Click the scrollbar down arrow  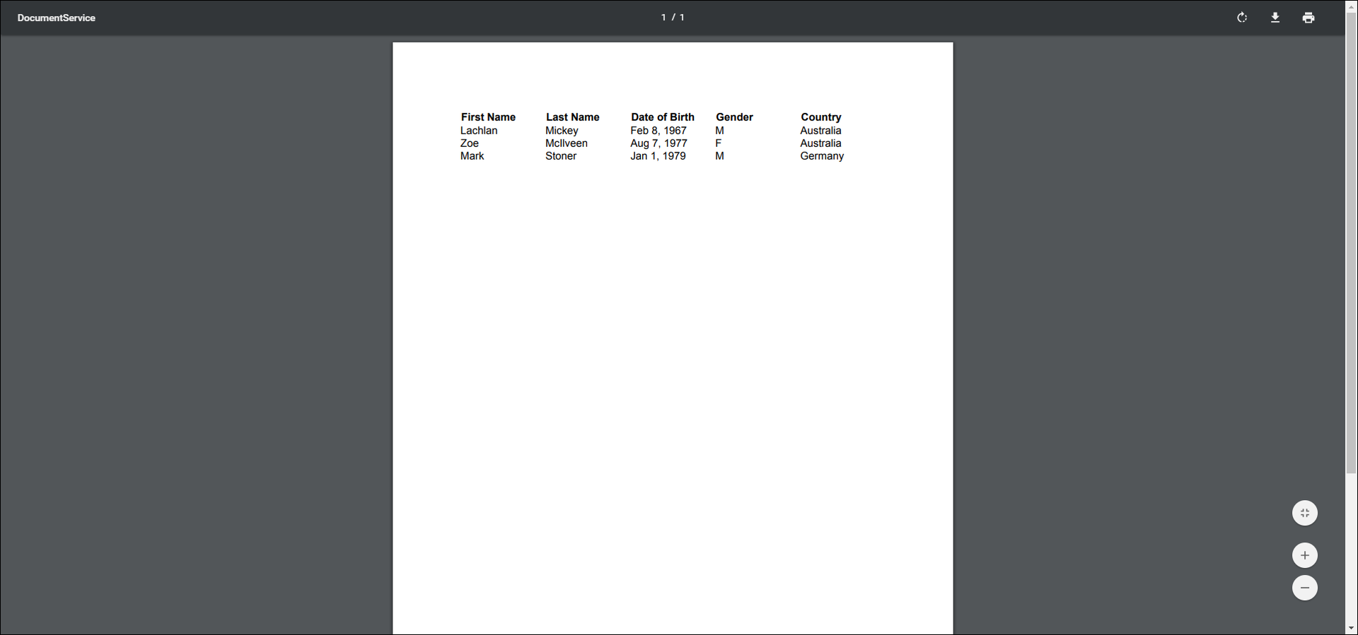coord(1352,628)
